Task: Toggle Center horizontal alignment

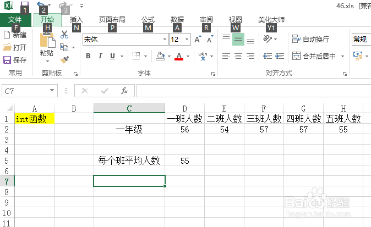Action: click(x=238, y=56)
